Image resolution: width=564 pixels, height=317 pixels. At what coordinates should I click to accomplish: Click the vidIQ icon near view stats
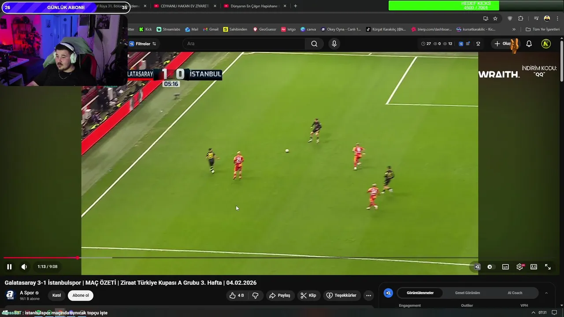pos(461,44)
